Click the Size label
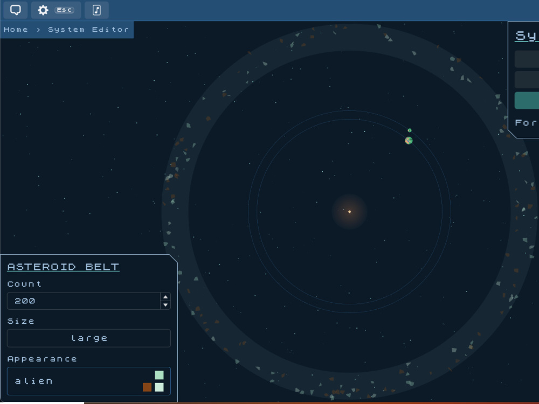 tap(20, 321)
